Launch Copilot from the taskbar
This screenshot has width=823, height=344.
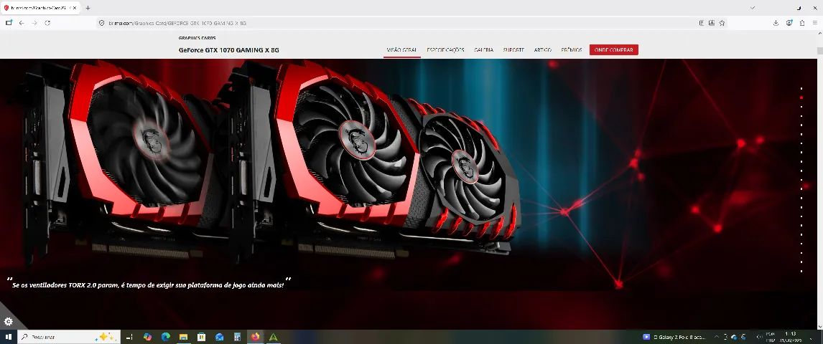pyautogui.click(x=147, y=338)
